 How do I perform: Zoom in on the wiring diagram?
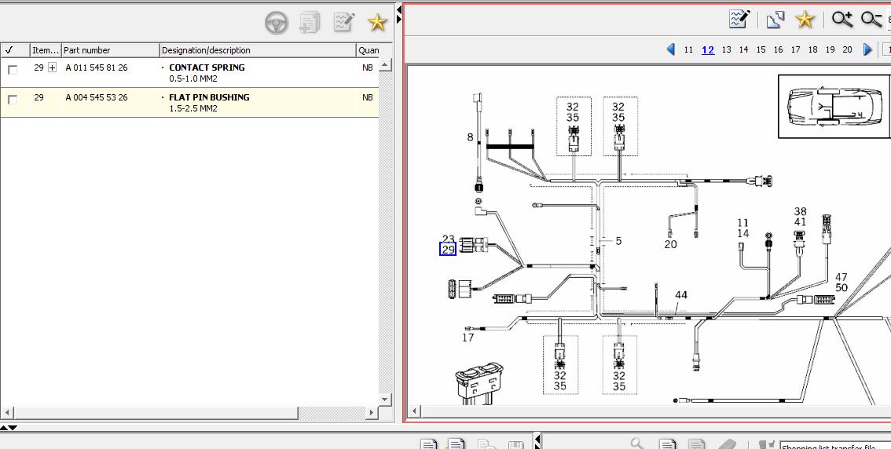click(x=841, y=19)
